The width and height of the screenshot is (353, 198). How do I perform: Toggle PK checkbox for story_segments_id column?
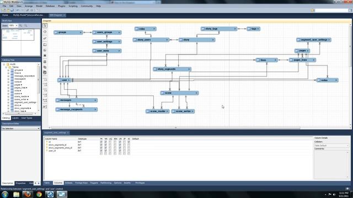point(101,145)
